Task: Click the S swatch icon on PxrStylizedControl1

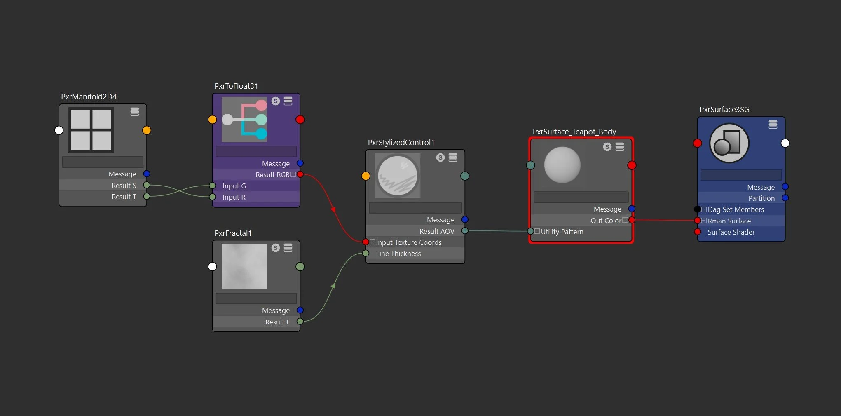Action: point(440,158)
